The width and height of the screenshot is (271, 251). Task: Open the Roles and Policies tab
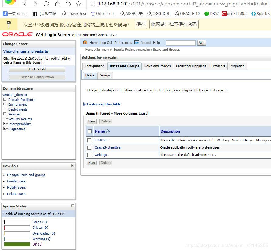tap(157, 66)
